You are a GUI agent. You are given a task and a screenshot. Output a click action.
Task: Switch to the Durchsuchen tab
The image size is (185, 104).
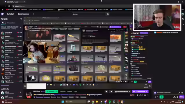[x=23, y=14]
